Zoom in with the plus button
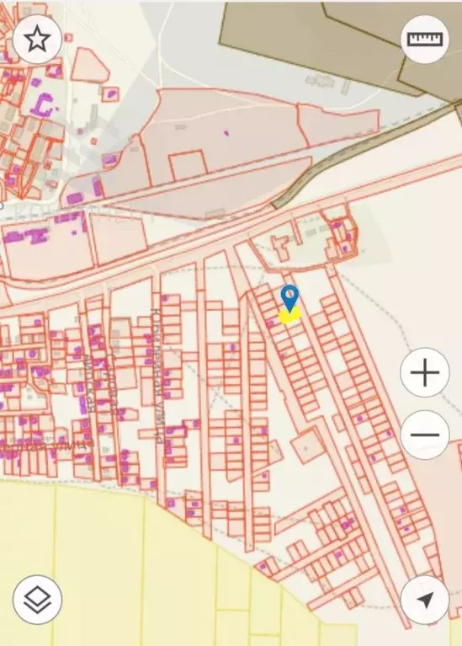Viewport: 462px width, 646px height. pos(425,372)
